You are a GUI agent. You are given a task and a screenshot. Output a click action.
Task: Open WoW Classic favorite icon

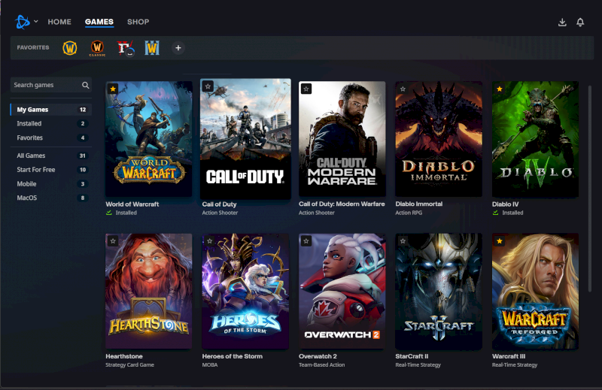click(97, 48)
